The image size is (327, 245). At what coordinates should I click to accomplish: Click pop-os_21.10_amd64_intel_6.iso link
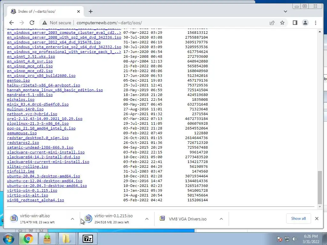(x=41, y=128)
